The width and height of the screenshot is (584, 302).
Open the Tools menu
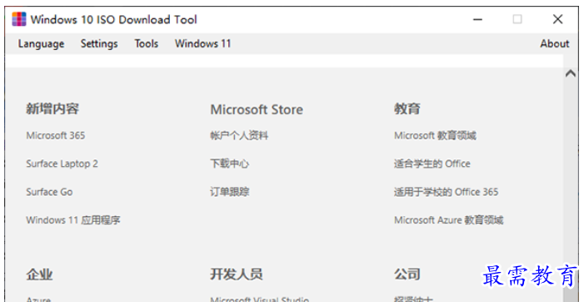(x=147, y=43)
